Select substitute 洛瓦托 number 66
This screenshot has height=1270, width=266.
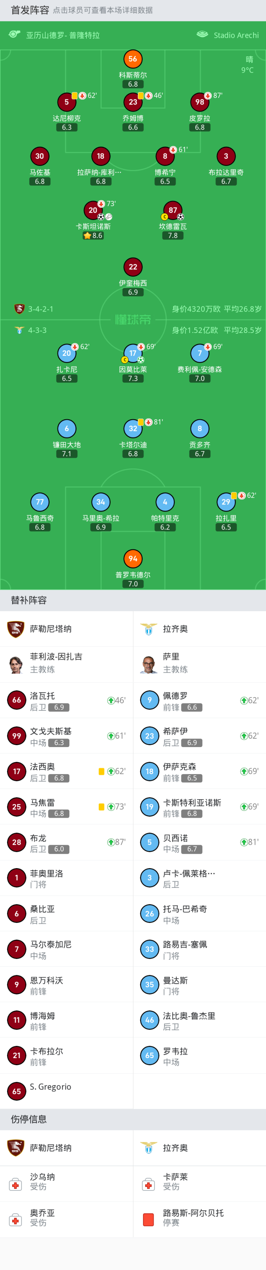pyautogui.click(x=17, y=700)
